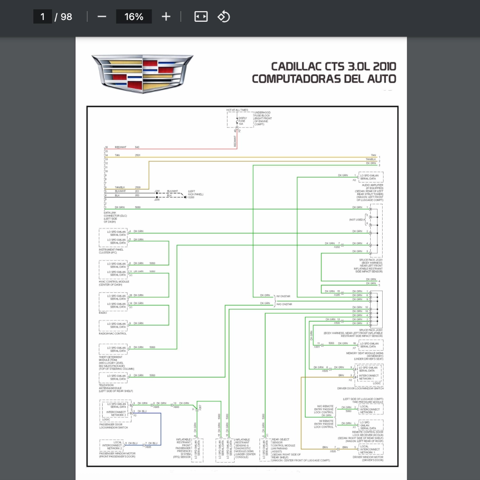Screen dimensions: 480x480
Task: Click the 'G200' ground label
Action: (x=191, y=197)
